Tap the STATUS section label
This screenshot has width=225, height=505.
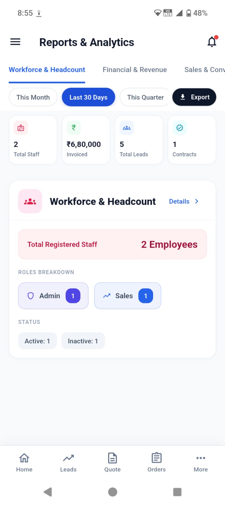[x=29, y=322]
